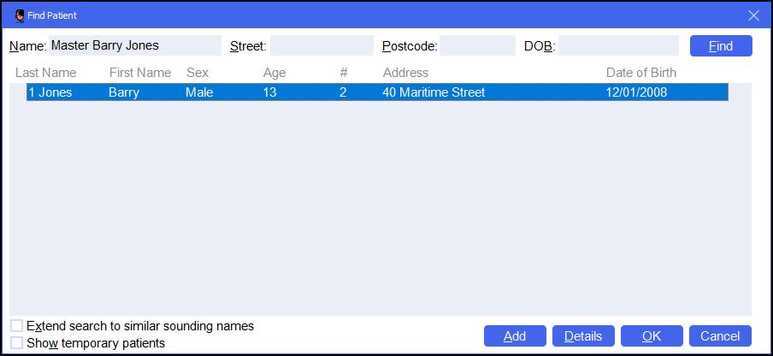Enable extend search to similar sounding names

coord(17,326)
